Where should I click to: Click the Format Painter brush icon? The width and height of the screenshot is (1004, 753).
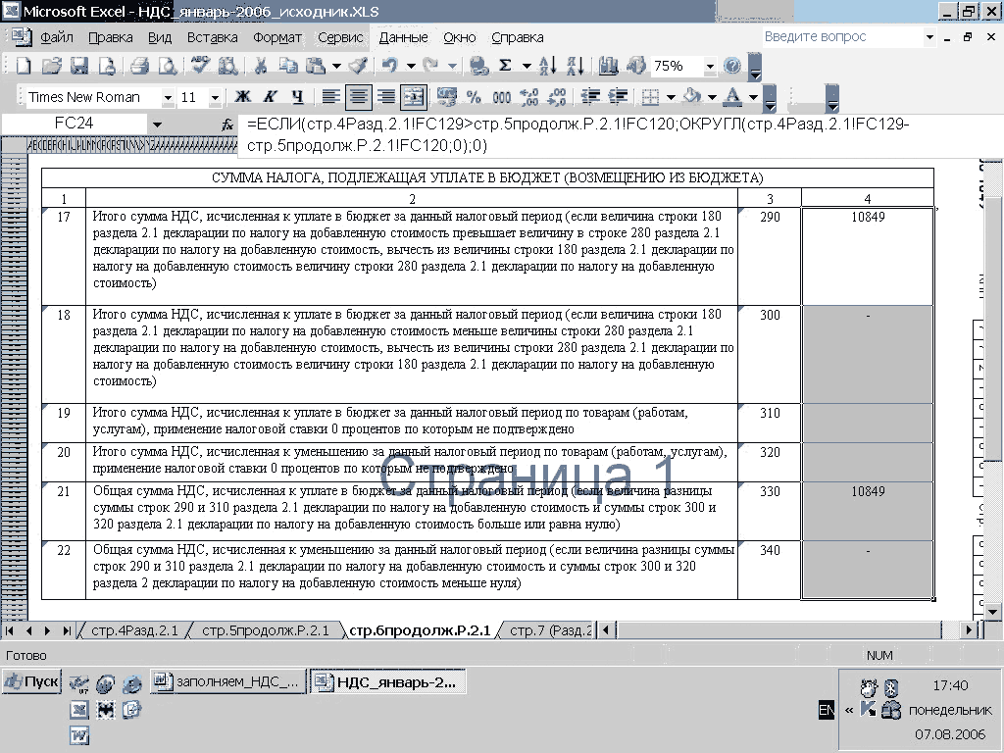click(x=359, y=67)
